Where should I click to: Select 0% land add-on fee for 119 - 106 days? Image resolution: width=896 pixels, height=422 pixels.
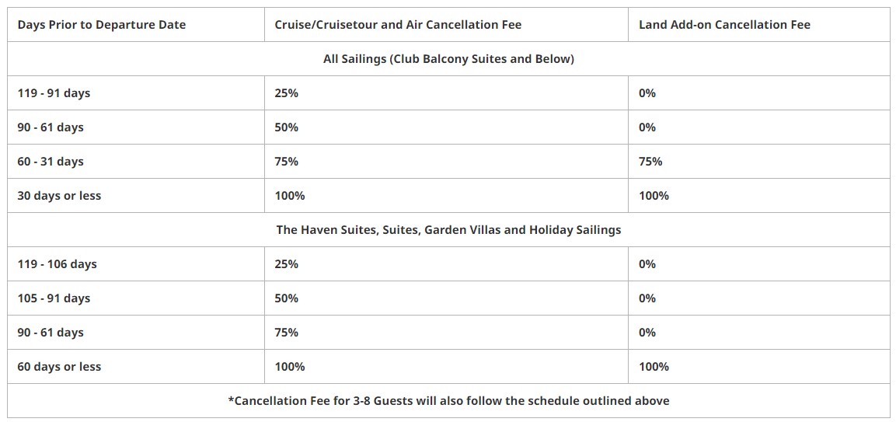coord(647,264)
